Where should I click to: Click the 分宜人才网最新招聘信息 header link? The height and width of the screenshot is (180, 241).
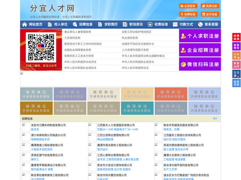point(45,17)
